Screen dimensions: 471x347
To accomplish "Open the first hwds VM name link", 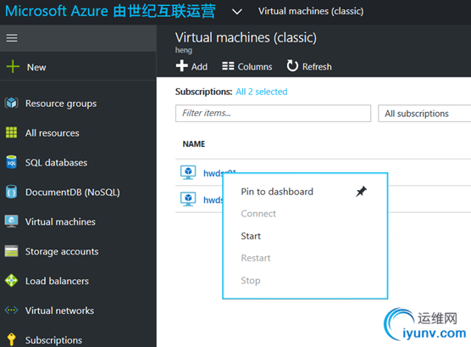I will 219,173.
